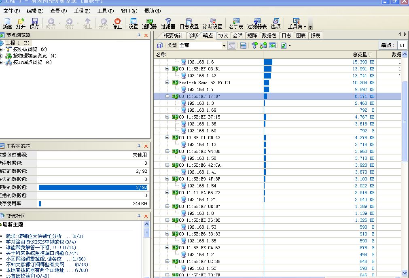This screenshot has width=409, height=278.
Task: Open the 适配器 (Adapter) settings
Action: click(149, 23)
